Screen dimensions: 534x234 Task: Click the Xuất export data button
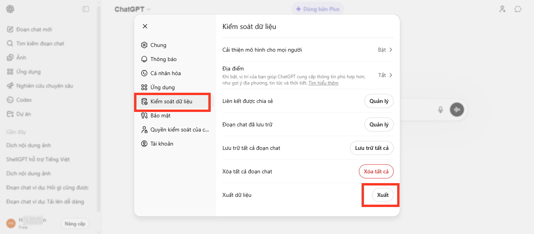pos(383,195)
